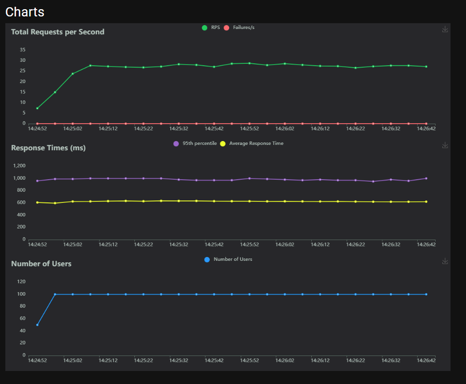Click the first Failures/s point at 14:24:52
Screen dimensions: 466x384
(37, 124)
